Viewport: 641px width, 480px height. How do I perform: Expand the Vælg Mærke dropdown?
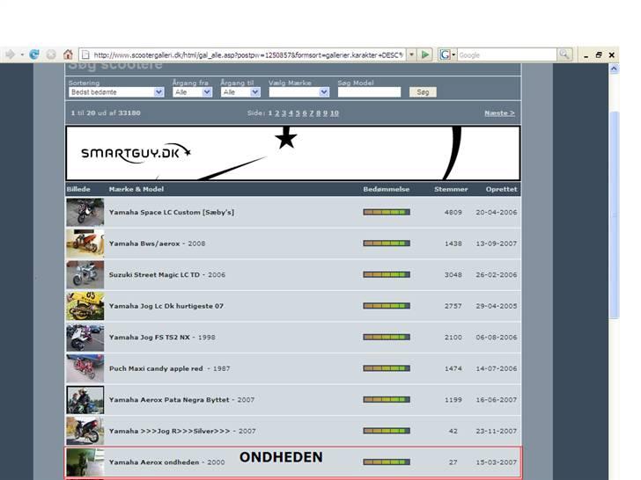[298, 91]
